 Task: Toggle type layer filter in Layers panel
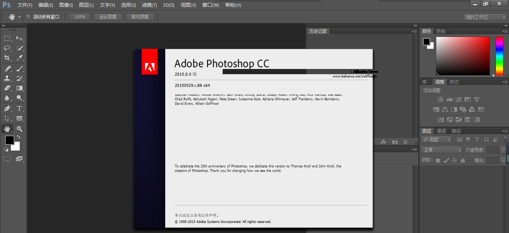[x=477, y=139]
